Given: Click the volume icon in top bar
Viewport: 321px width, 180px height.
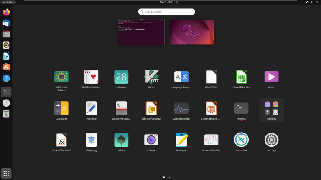Looking at the screenshot, I should coord(312,2).
